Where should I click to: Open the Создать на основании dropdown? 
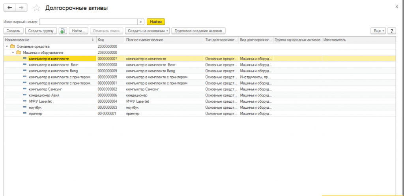148,30
